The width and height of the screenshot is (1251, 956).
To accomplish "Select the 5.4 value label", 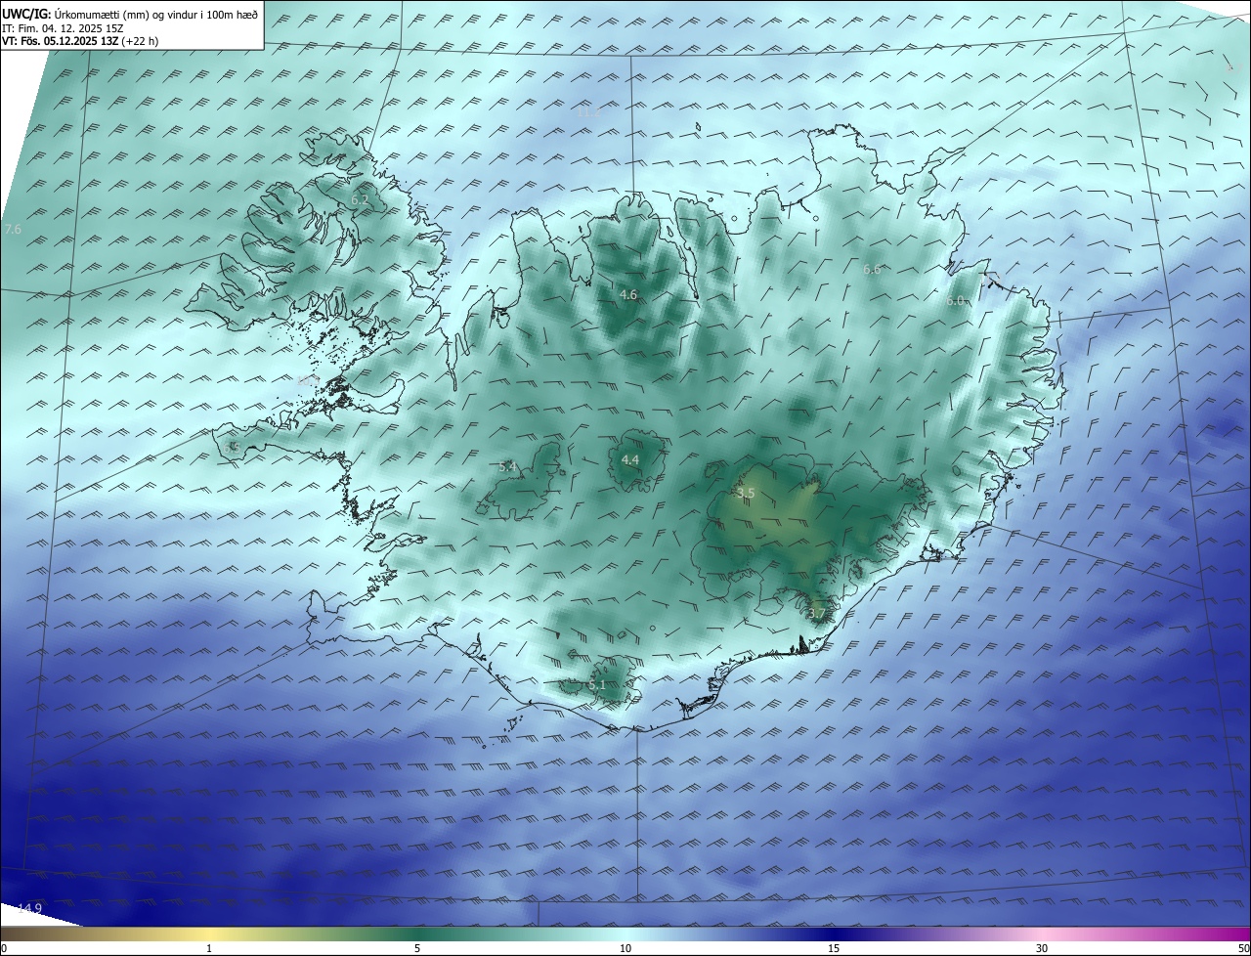I will point(507,467).
